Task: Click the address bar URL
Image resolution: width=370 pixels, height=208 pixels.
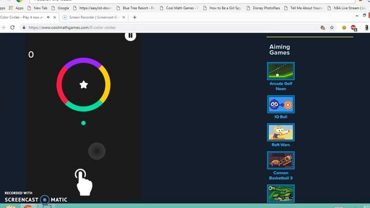Action: point(72,28)
